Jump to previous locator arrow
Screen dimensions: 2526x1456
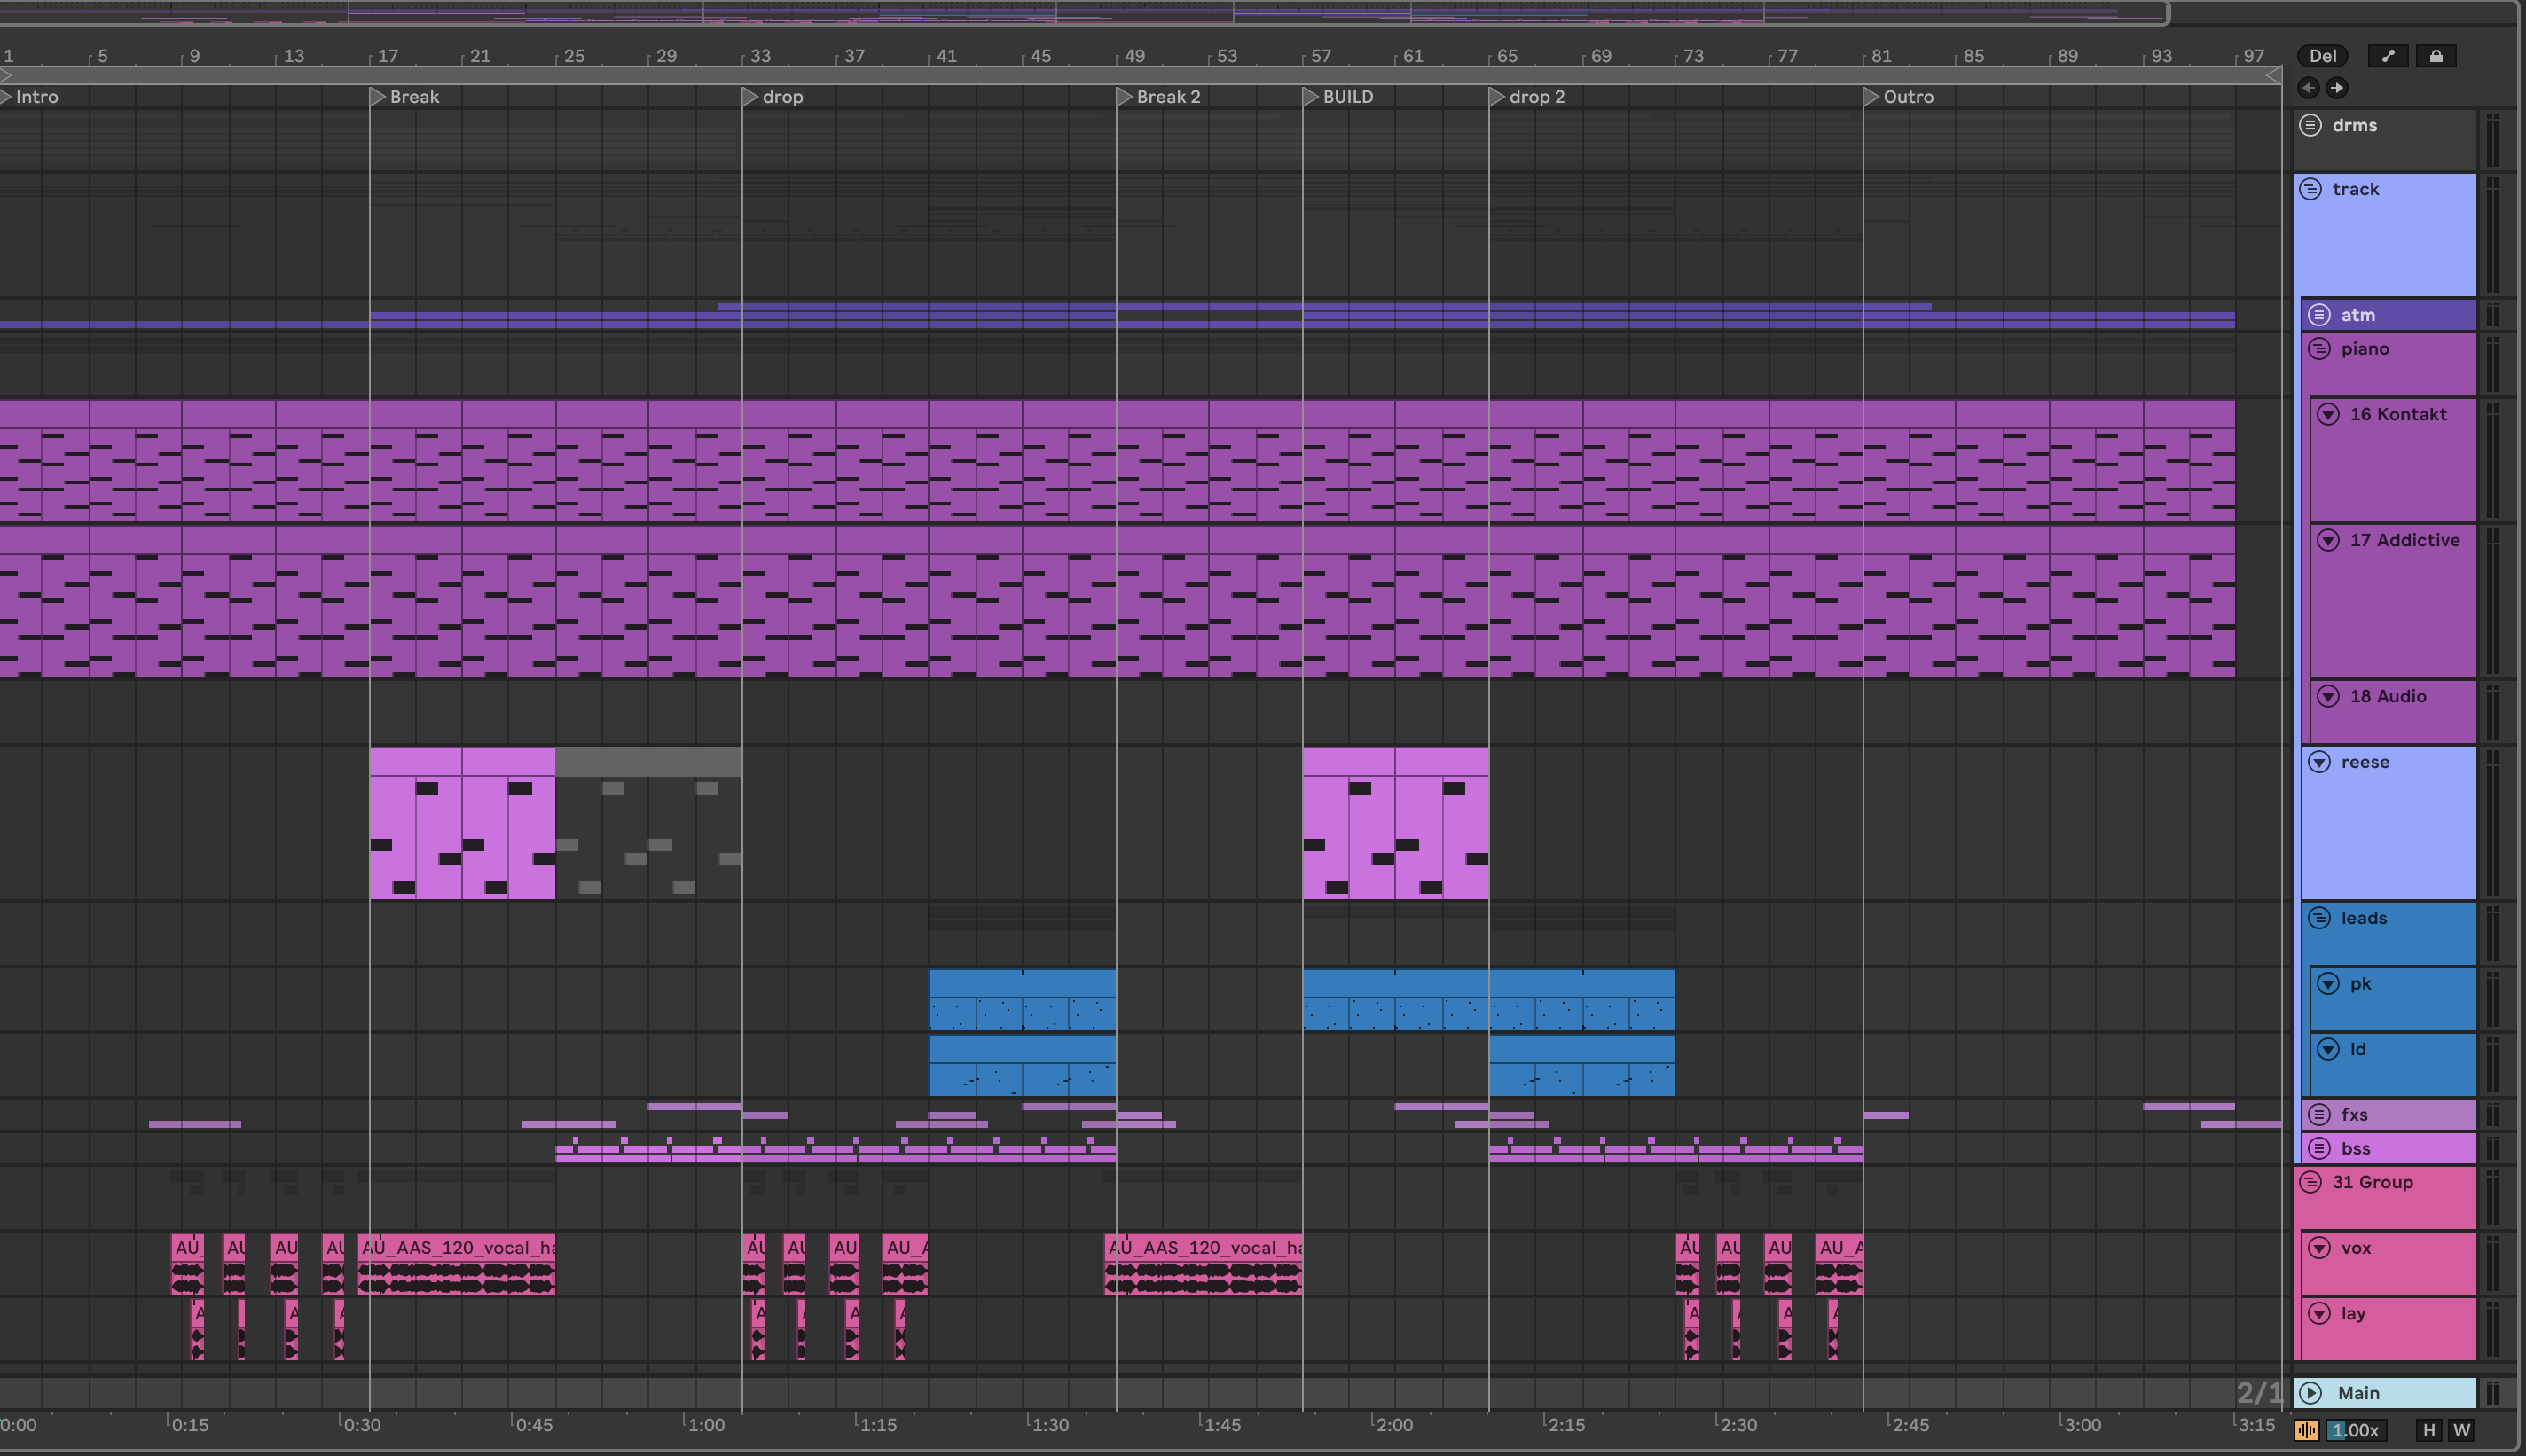(2309, 88)
